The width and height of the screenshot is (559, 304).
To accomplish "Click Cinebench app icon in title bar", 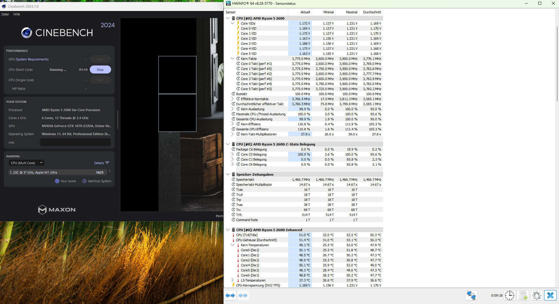I will [x=4, y=6].
